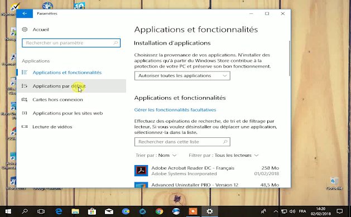This screenshot has height=217, width=351.
Task: Select Advanced Uninstaller PRO - Version 12 entry
Action: point(206,185)
